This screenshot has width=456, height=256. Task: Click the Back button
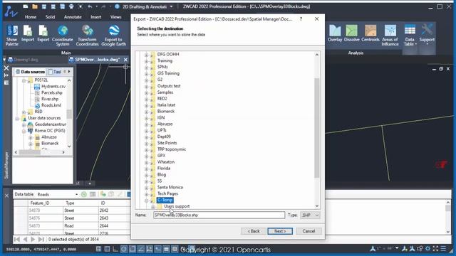(x=254, y=231)
